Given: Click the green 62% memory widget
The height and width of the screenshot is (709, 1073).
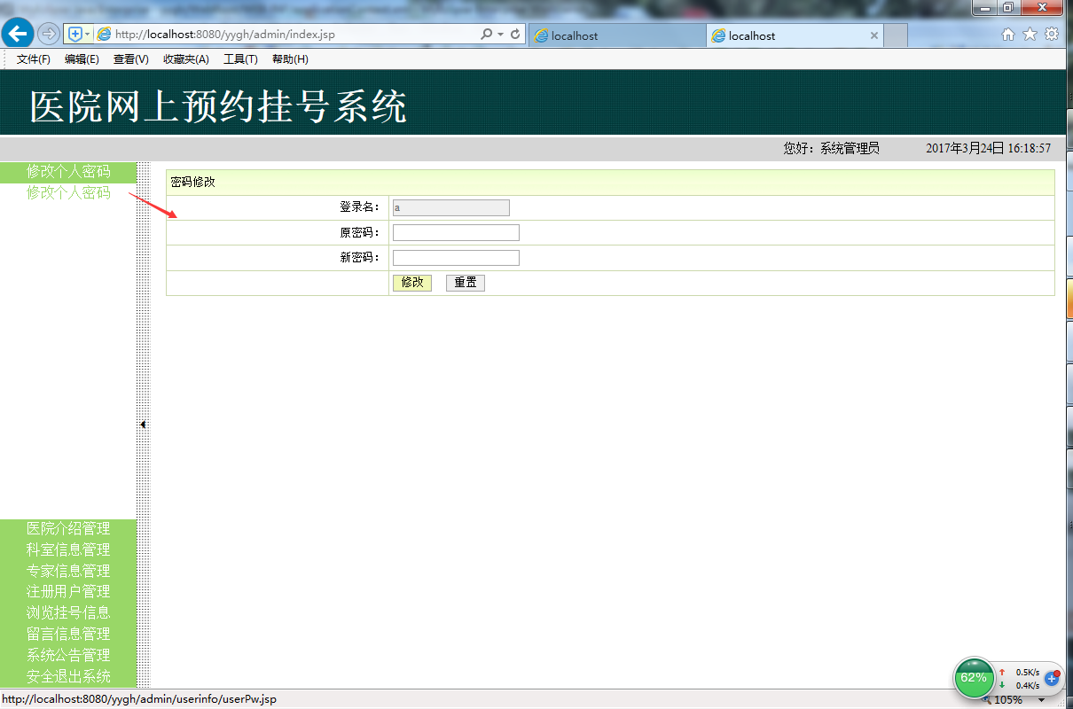Looking at the screenshot, I should 974,678.
